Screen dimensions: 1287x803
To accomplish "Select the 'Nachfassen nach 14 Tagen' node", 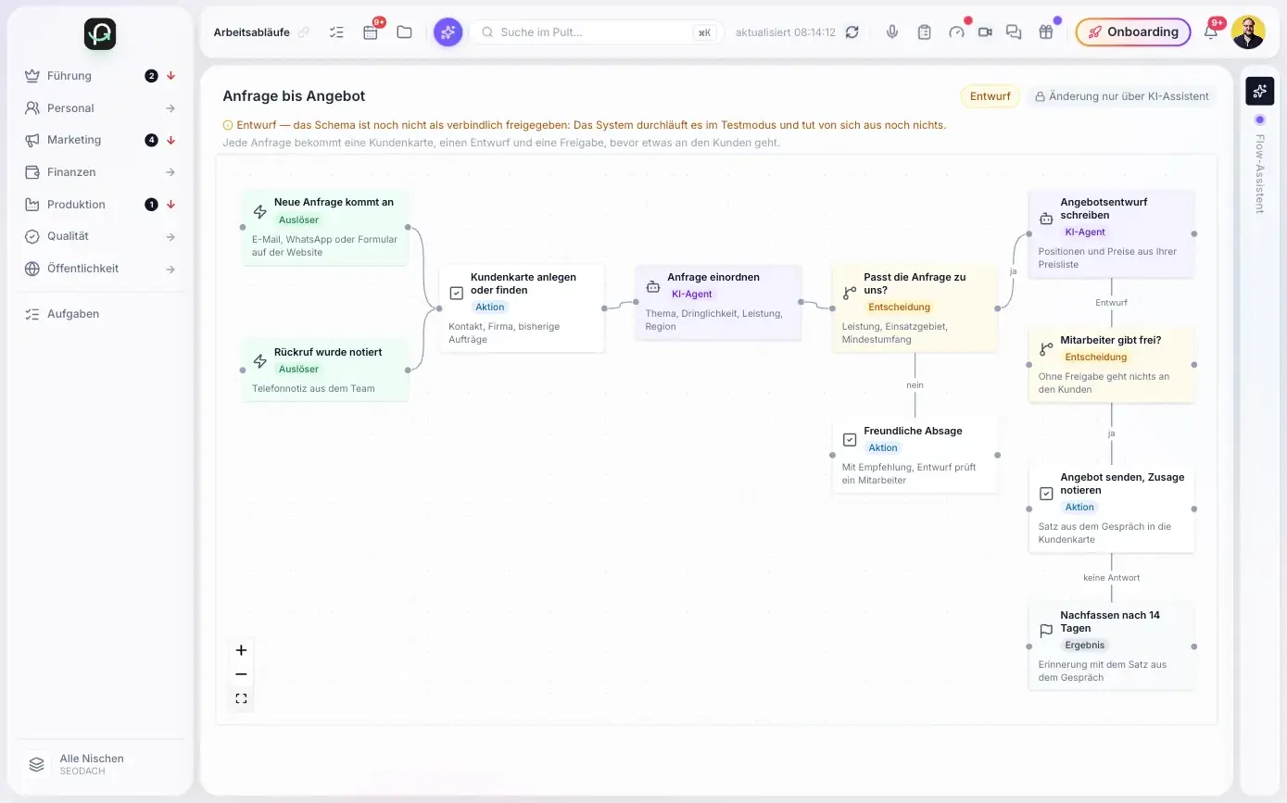I will pyautogui.click(x=1111, y=646).
